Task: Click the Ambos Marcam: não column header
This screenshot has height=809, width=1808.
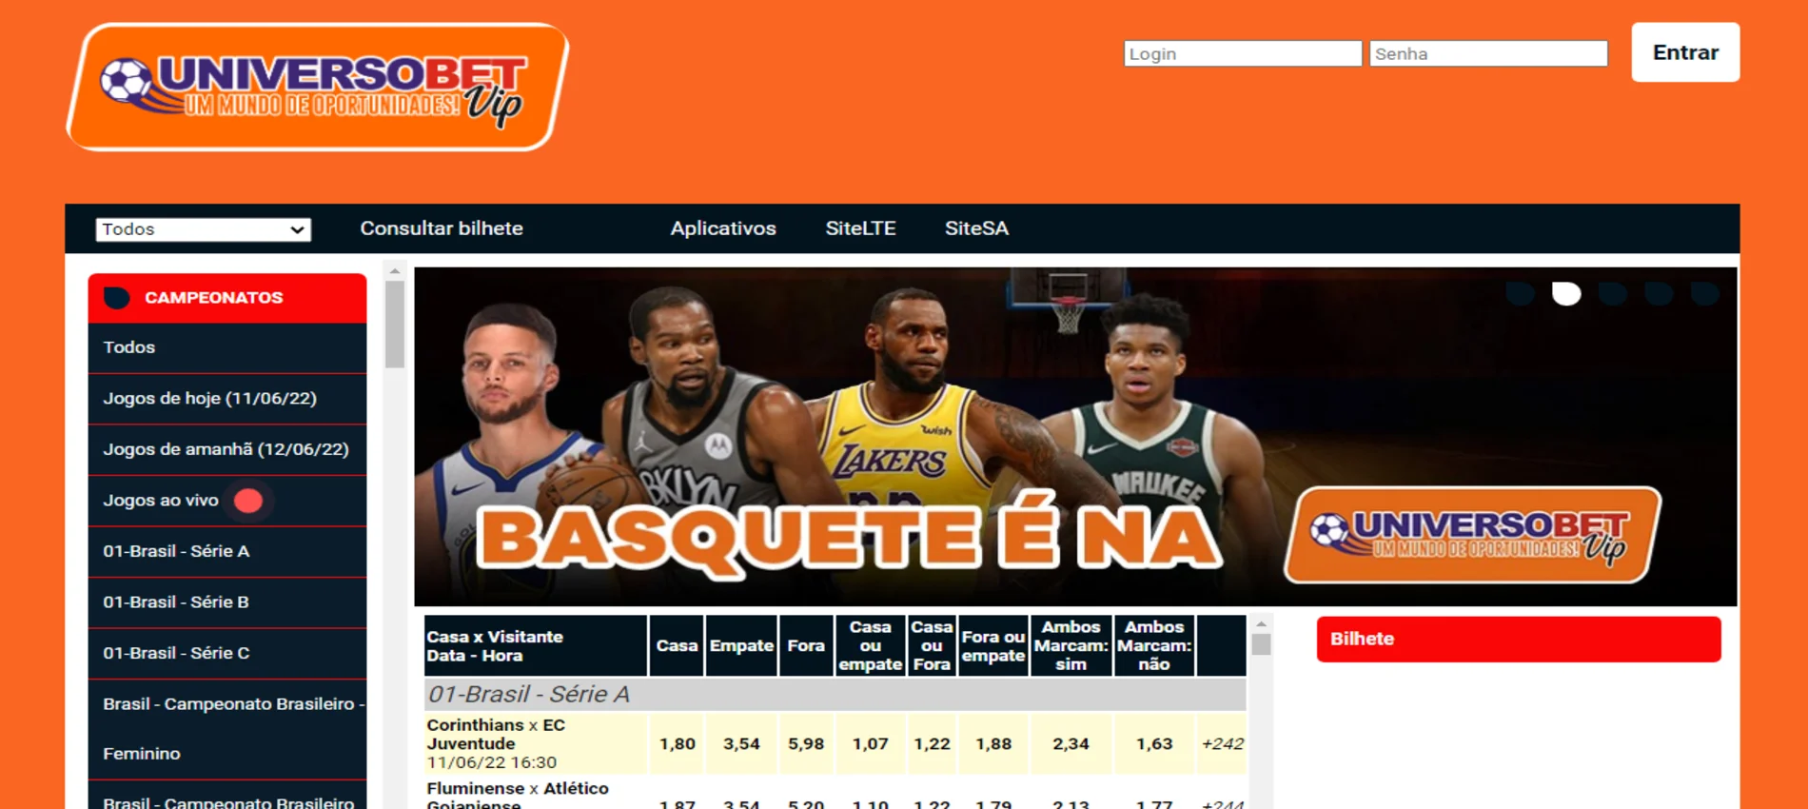Action: pos(1154,645)
